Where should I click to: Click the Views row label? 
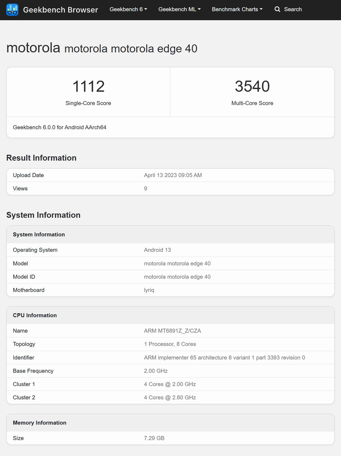pos(20,188)
